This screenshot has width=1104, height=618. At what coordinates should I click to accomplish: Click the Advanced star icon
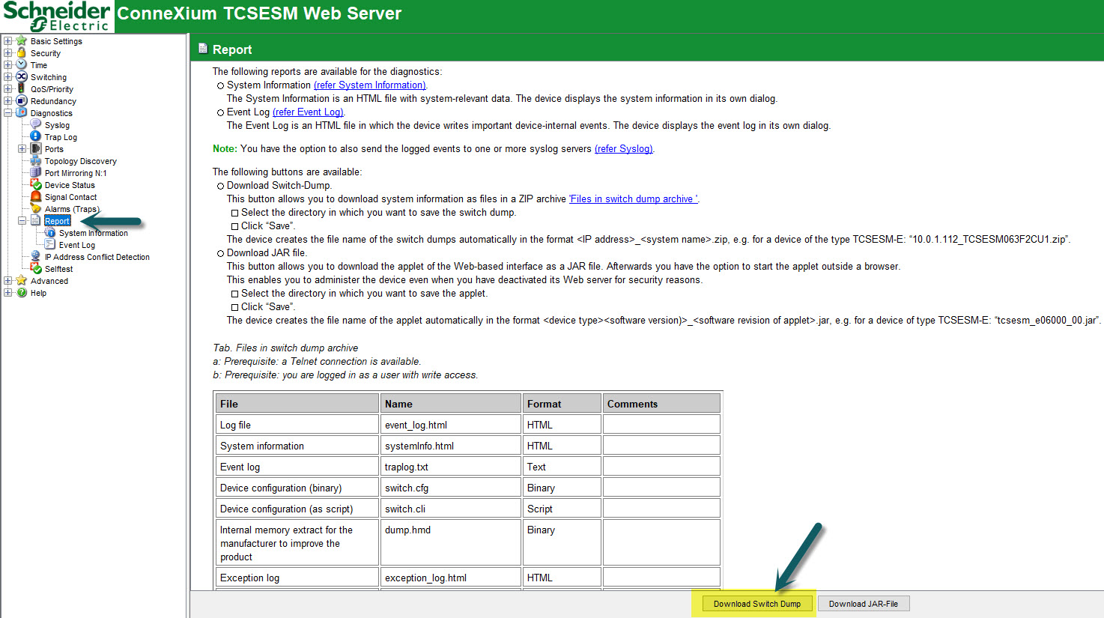tap(22, 280)
